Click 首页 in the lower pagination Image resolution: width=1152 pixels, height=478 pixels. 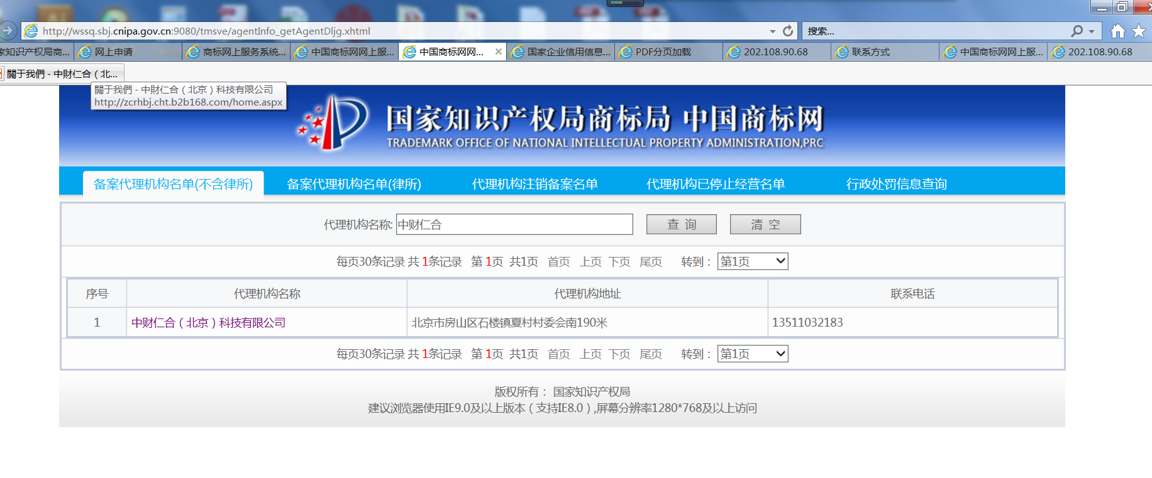(x=558, y=354)
